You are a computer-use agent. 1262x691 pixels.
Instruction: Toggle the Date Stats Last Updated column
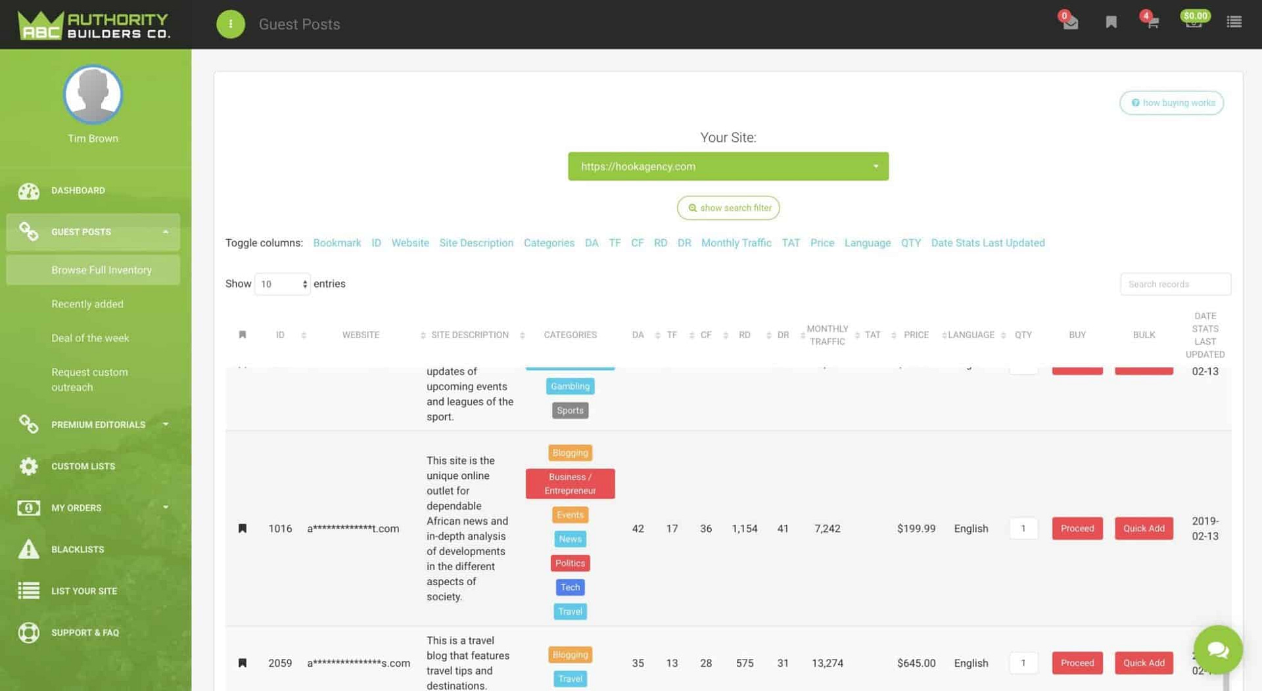[x=987, y=243]
